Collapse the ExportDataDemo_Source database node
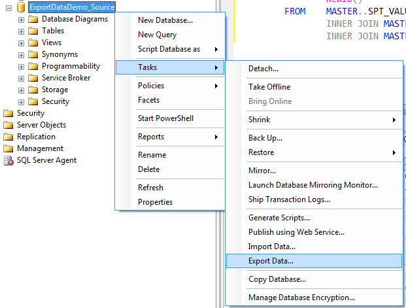Image resolution: width=406 pixels, height=308 pixels. tap(8, 7)
